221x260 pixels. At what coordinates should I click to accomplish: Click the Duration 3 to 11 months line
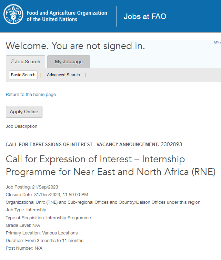tap(44, 241)
